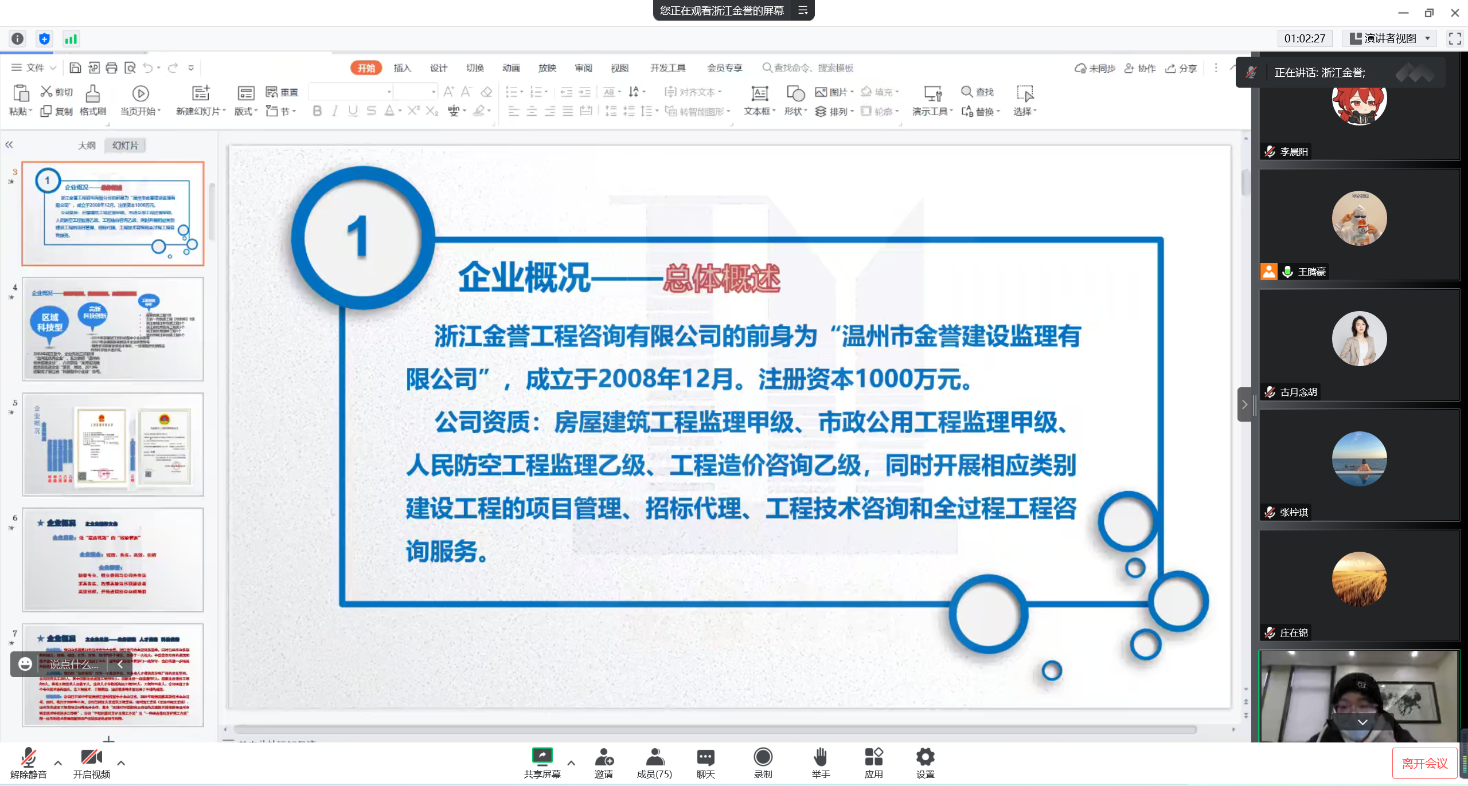Click the Paste clipboard icon
The height and width of the screenshot is (786, 1468).
[21, 93]
